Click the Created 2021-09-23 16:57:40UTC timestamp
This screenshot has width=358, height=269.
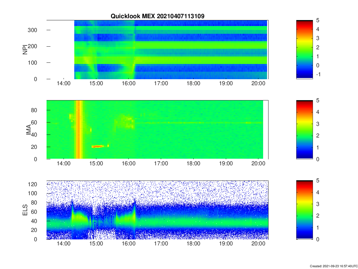334,266
